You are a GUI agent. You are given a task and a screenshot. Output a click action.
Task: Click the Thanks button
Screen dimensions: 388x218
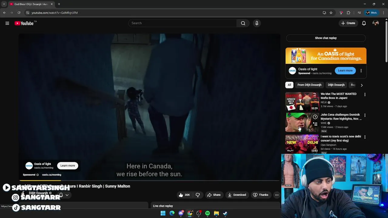tap(260, 195)
